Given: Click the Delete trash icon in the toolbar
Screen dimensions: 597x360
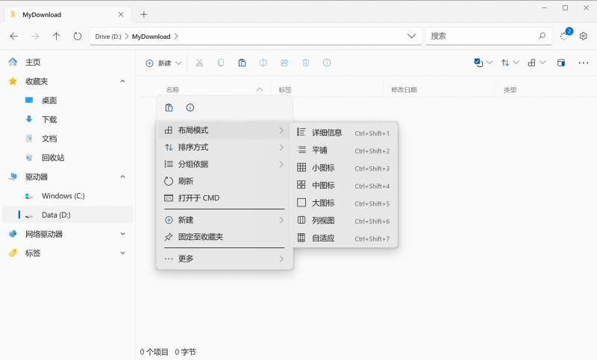Looking at the screenshot, I should 306,63.
